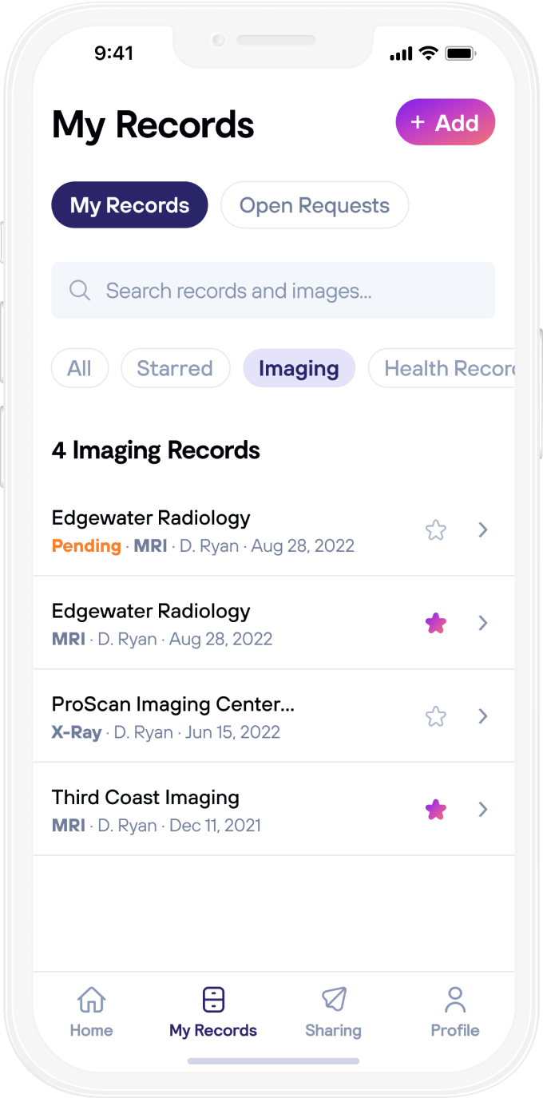Tap the search records input field
The height and width of the screenshot is (1098, 543).
pos(273,290)
